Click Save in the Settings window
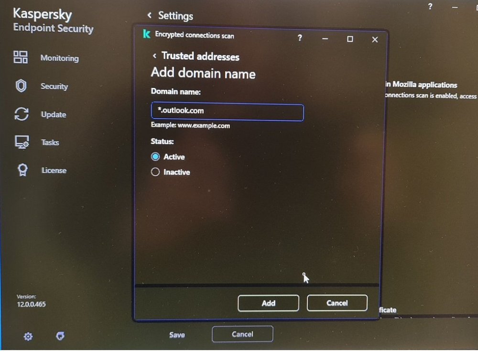The width and height of the screenshot is (478, 352). [177, 335]
